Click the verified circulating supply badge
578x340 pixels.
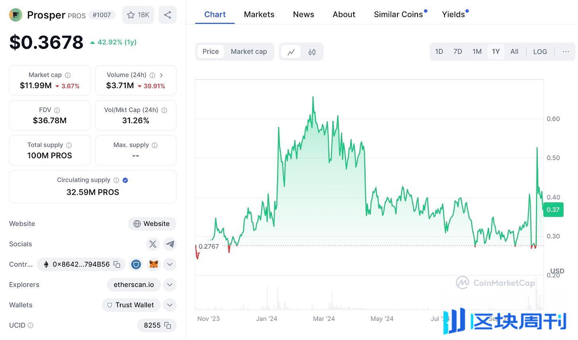click(x=125, y=180)
